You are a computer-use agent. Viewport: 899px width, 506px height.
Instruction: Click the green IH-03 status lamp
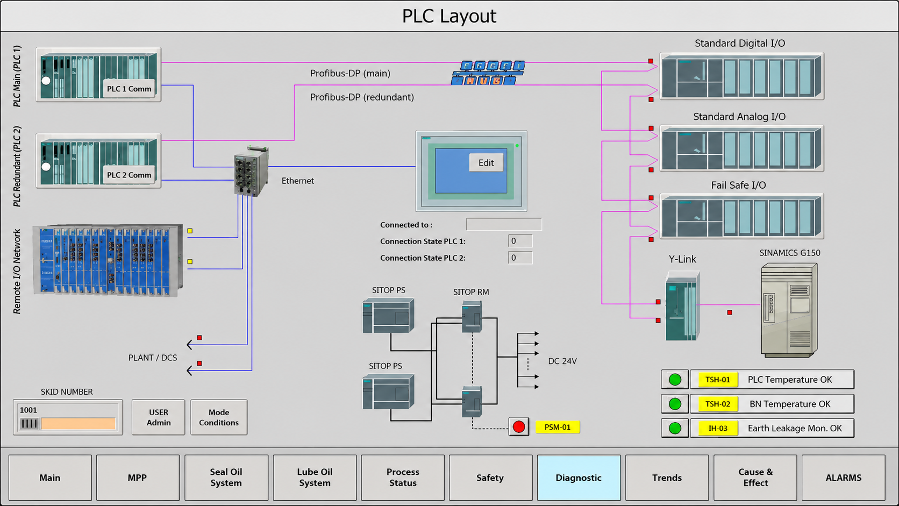[675, 428]
